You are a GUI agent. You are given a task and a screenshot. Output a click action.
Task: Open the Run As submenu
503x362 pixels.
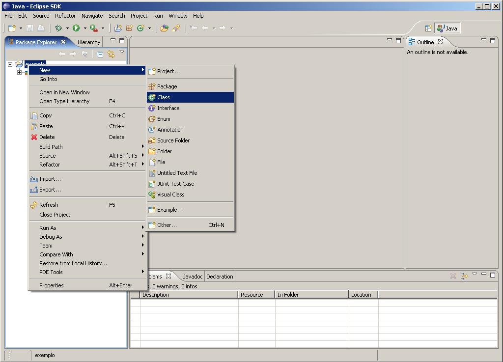coord(87,228)
